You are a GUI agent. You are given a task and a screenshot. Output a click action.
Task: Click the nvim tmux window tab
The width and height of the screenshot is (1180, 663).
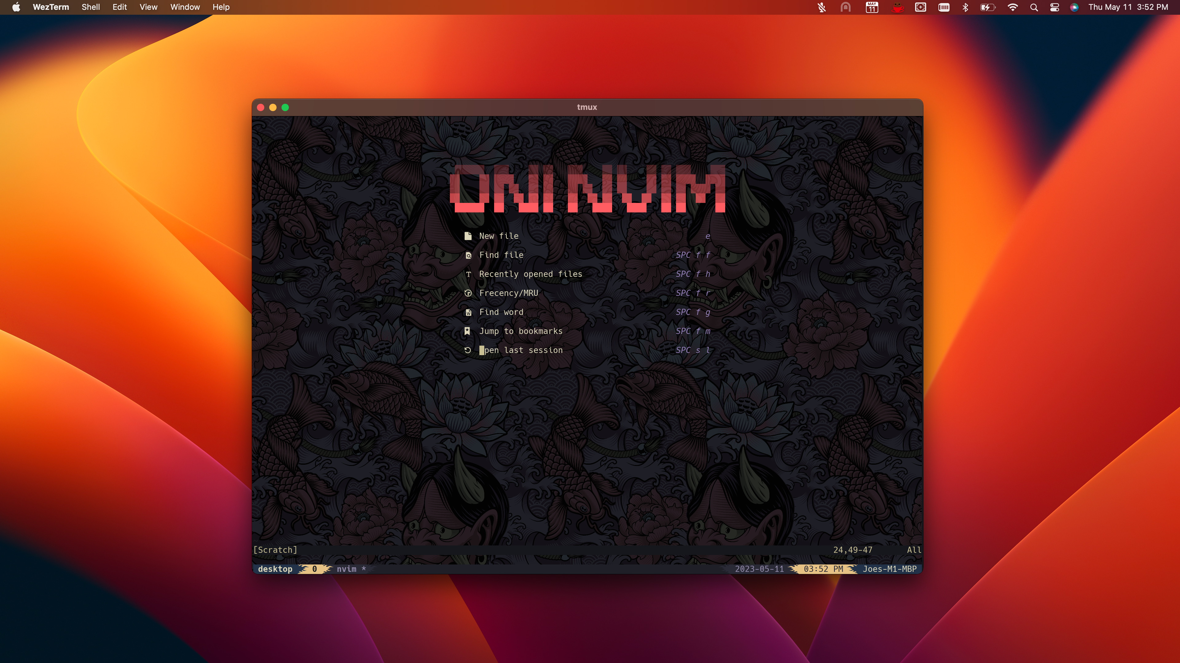(346, 569)
